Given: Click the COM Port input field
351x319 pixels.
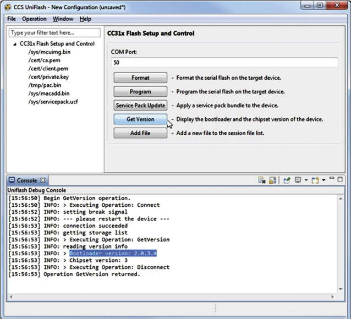Looking at the screenshot, I should pos(224,62).
